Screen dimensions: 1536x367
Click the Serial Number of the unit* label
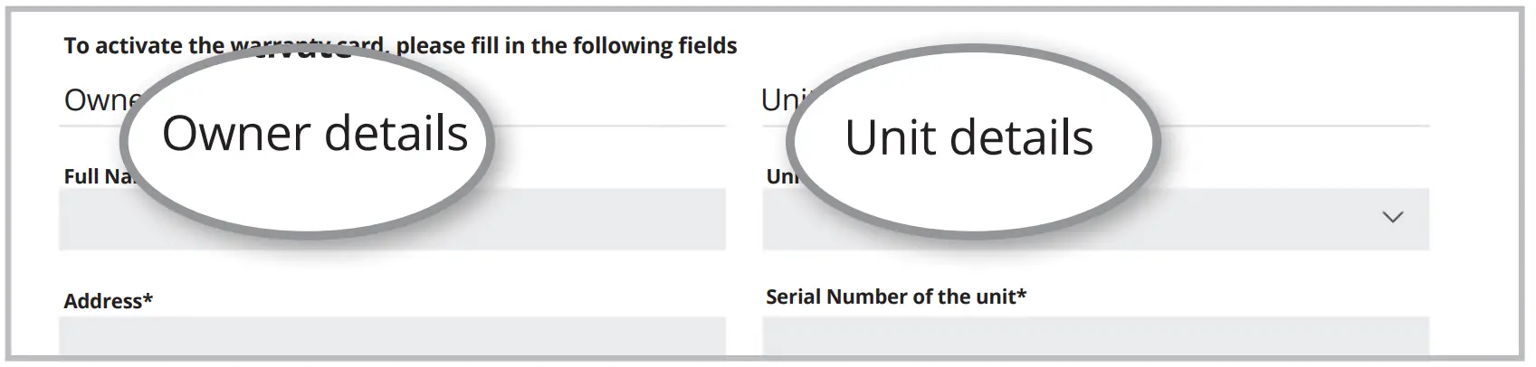point(895,296)
